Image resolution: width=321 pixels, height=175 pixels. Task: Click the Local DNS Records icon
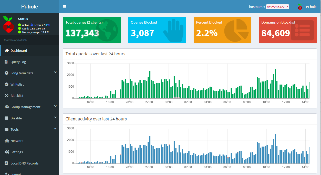[x=6, y=163]
